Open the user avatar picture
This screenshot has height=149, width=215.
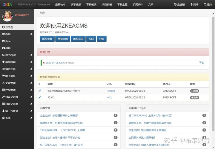7,16
